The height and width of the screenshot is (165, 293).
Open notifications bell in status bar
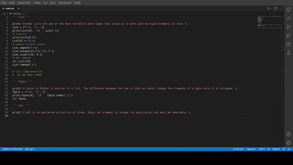(289, 149)
